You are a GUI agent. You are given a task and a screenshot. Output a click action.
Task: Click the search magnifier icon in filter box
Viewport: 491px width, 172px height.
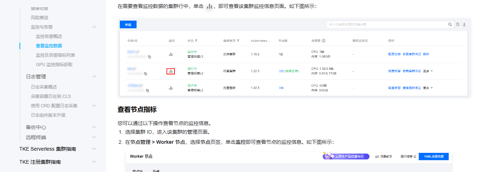450,25
